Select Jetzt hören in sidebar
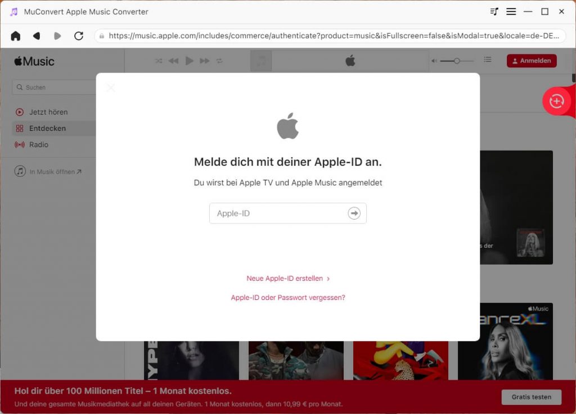This screenshot has width=576, height=414. [x=48, y=112]
